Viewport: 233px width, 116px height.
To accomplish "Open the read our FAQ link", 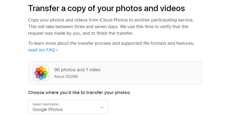I will click(43, 50).
